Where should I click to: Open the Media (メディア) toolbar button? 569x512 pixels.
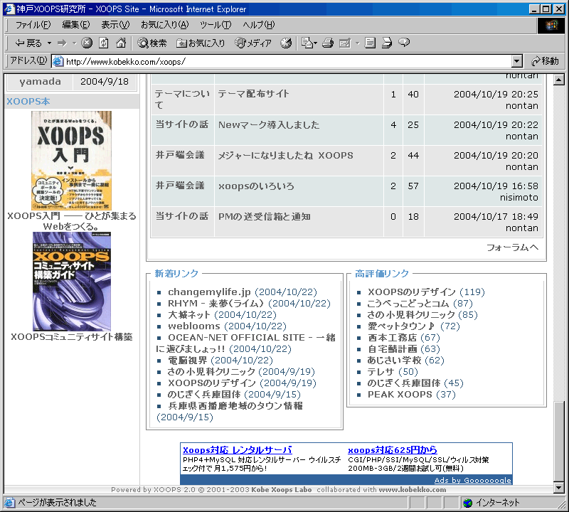click(x=253, y=43)
